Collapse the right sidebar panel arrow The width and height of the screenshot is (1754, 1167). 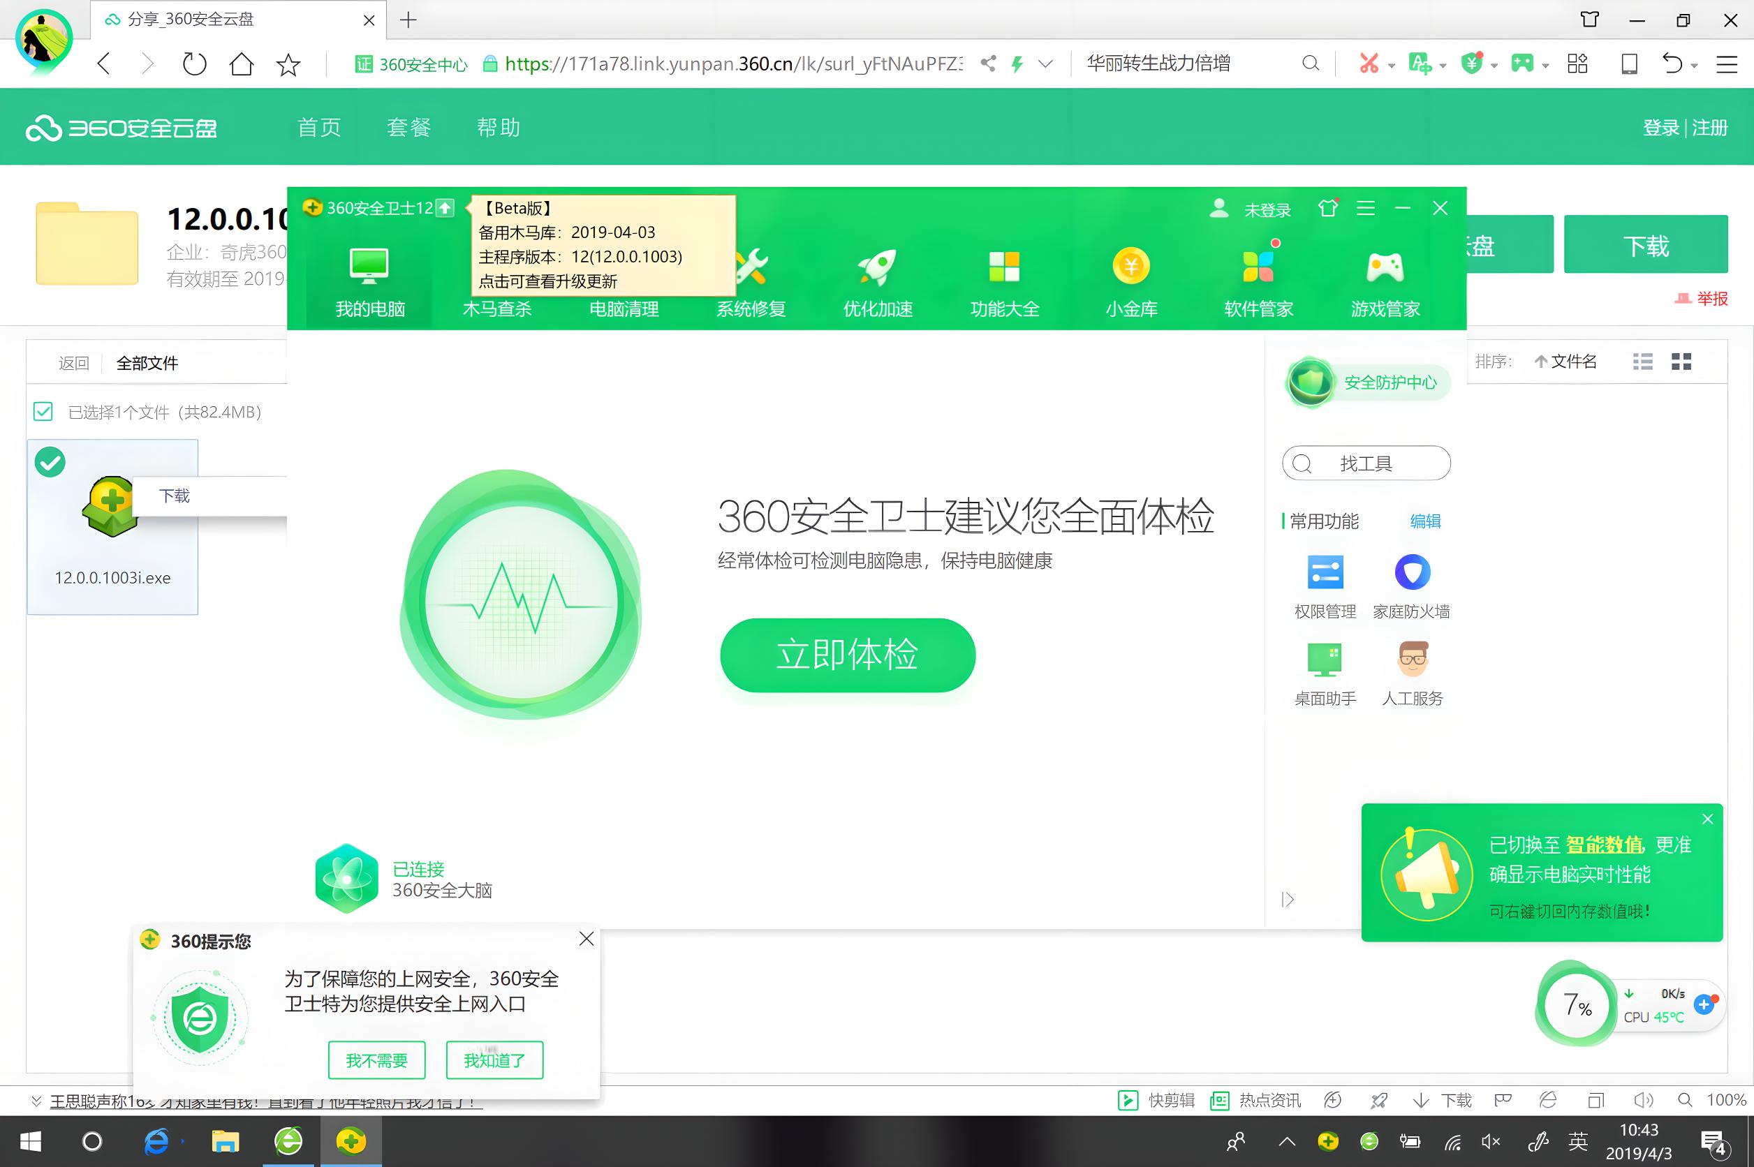point(1288,900)
